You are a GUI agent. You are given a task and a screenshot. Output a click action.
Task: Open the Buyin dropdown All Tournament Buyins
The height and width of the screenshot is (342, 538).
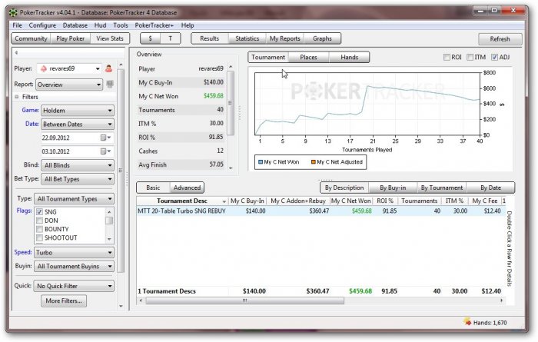(x=74, y=266)
